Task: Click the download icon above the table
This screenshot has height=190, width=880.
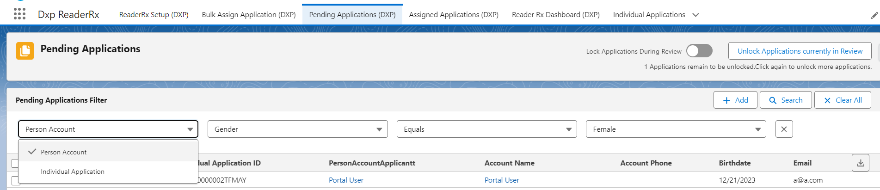Action: 860,163
